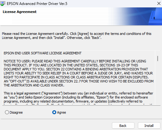Click the "EPSON END USER SOFTWARE LICENSE AGREEMENT" line
This screenshot has height=130, width=162.
(x=43, y=53)
